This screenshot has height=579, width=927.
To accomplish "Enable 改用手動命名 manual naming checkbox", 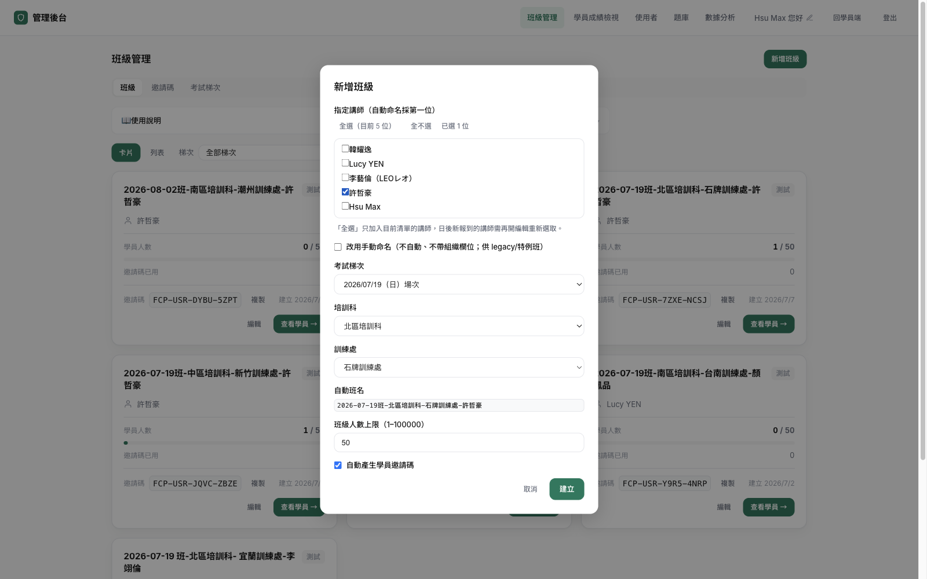I will pos(338,247).
